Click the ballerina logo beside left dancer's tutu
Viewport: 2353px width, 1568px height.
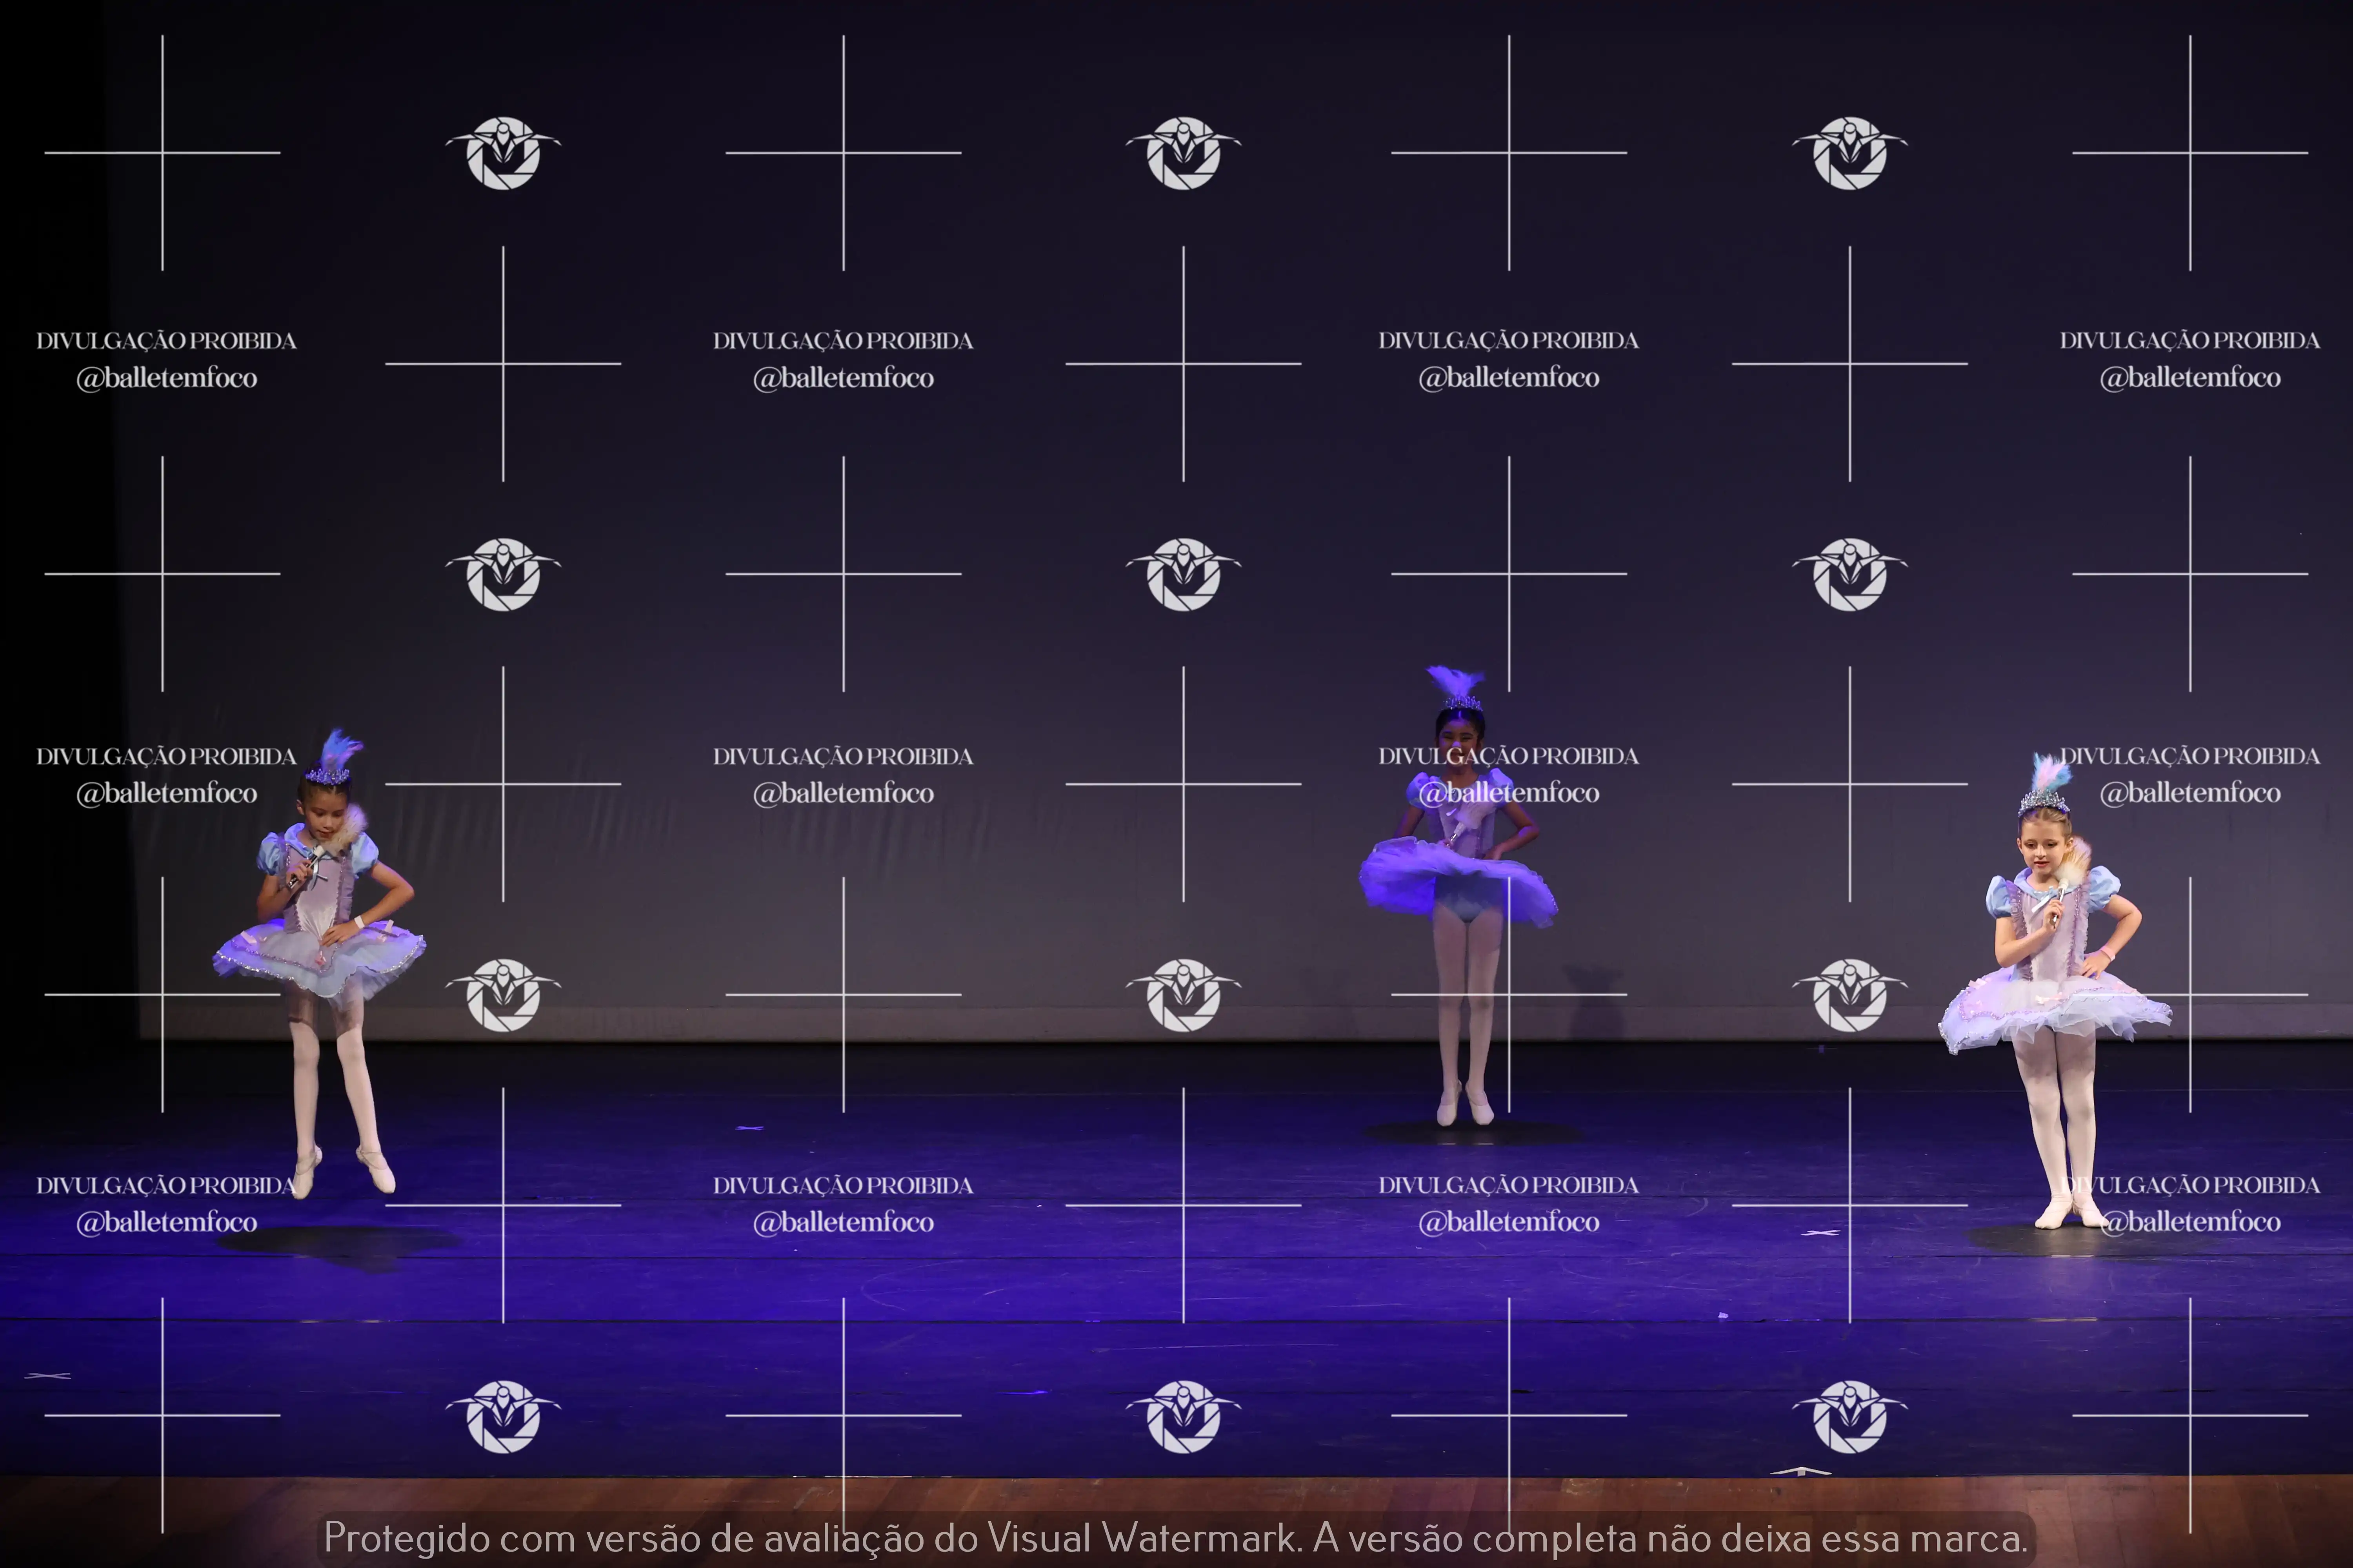[x=503, y=995]
